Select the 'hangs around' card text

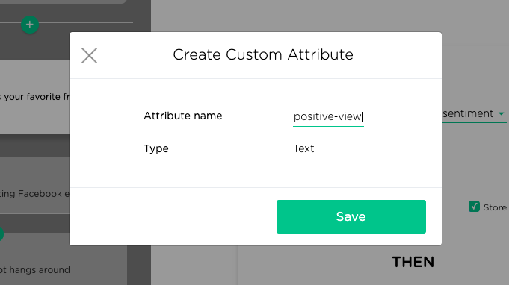coord(35,270)
